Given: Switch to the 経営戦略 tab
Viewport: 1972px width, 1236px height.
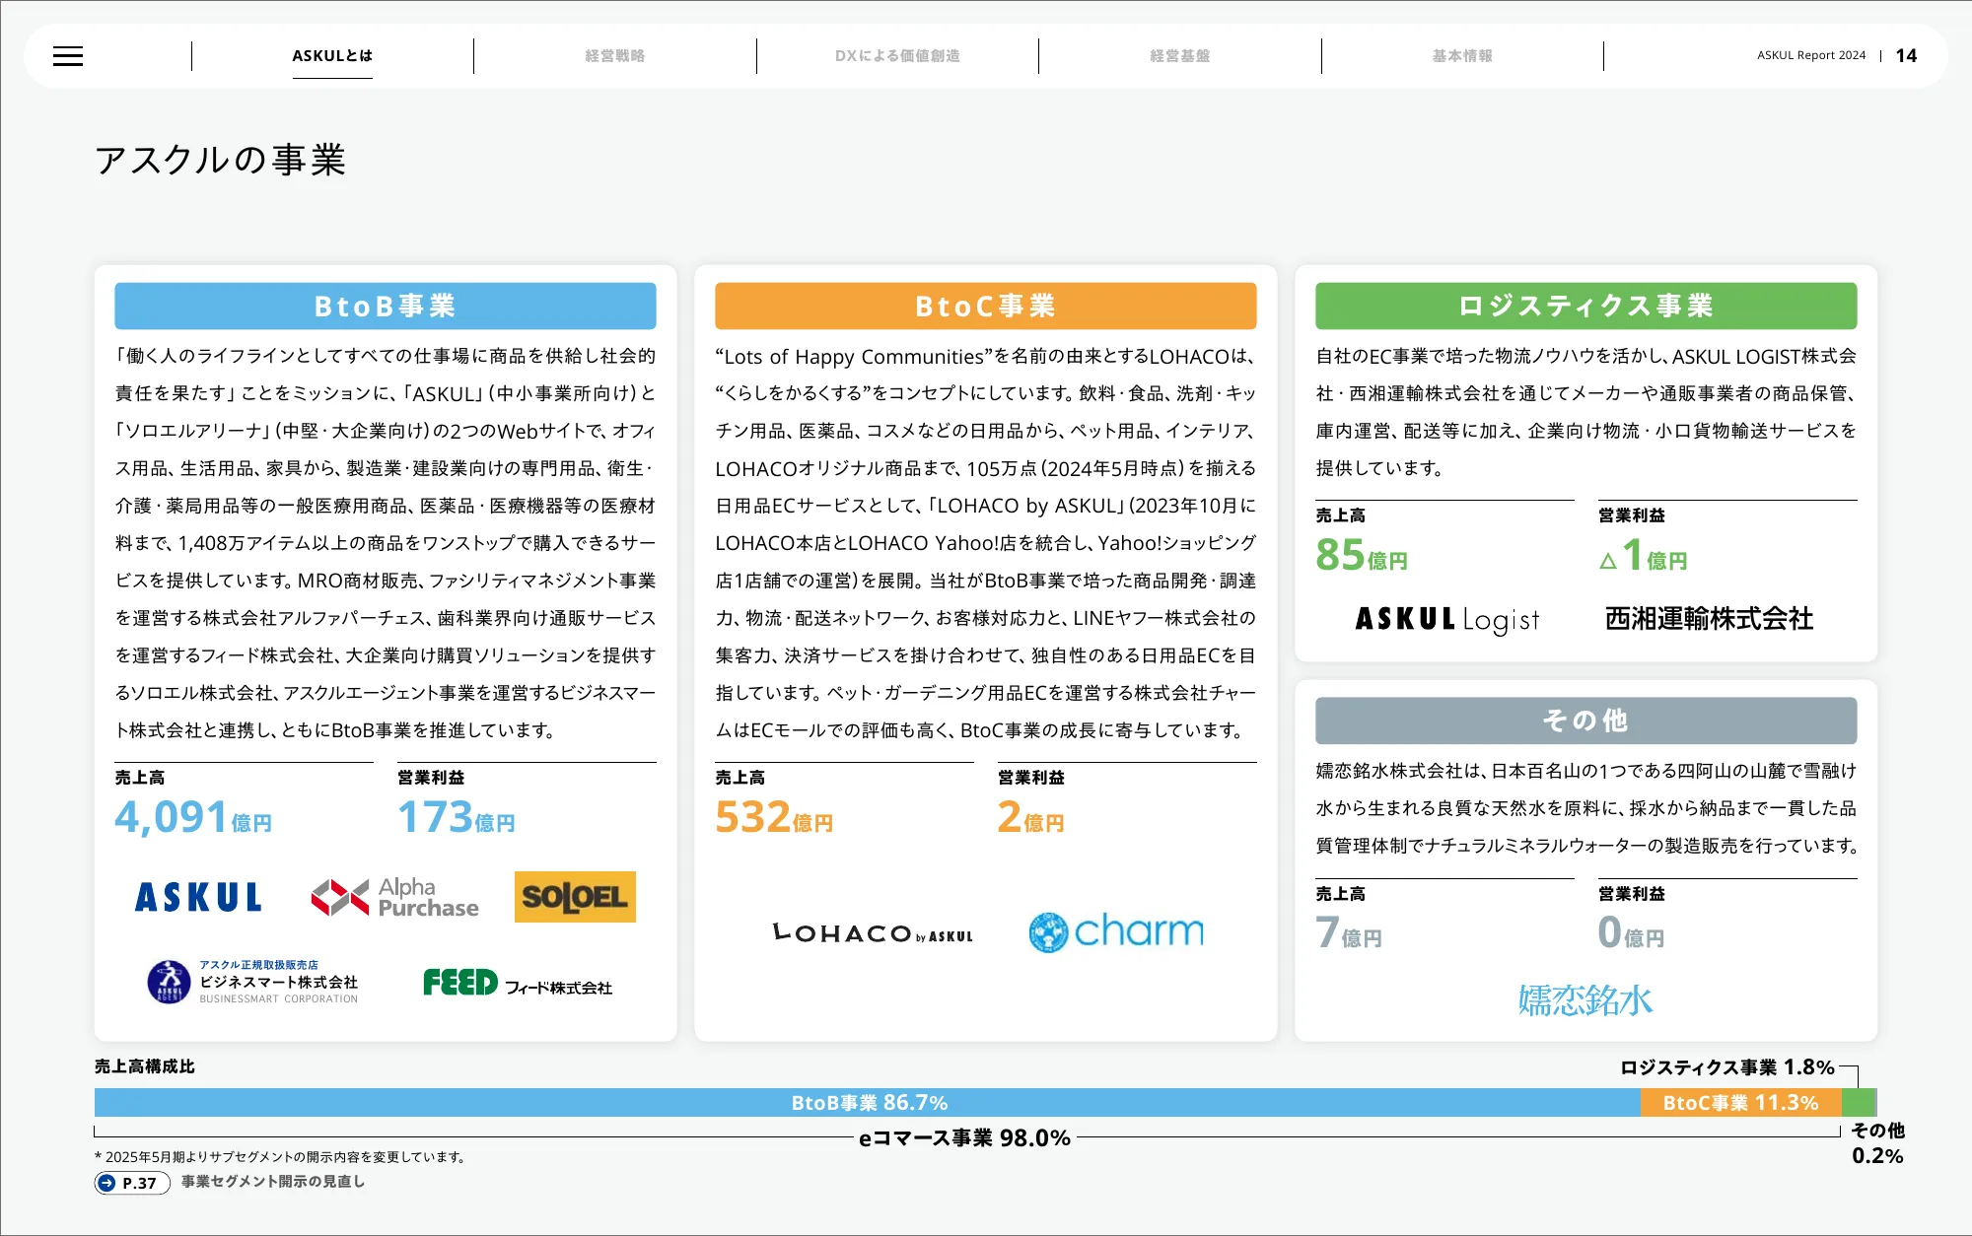Looking at the screenshot, I should [x=615, y=56].
